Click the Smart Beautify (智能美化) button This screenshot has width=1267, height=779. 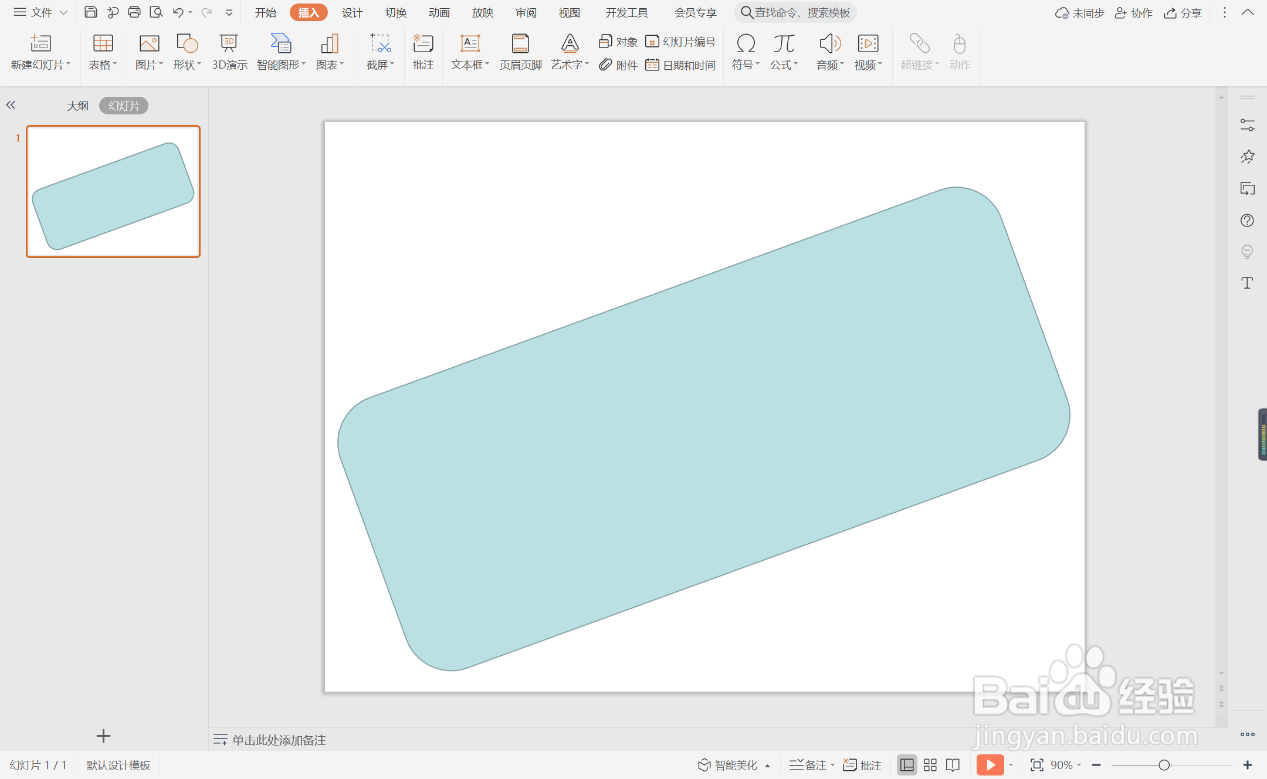click(x=729, y=765)
